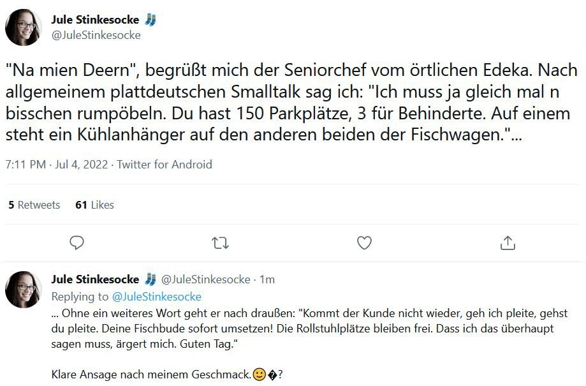Screen dimensions: 586x386
Task: Open the @JuleStinkesocke handle under top name
Action: point(96,35)
